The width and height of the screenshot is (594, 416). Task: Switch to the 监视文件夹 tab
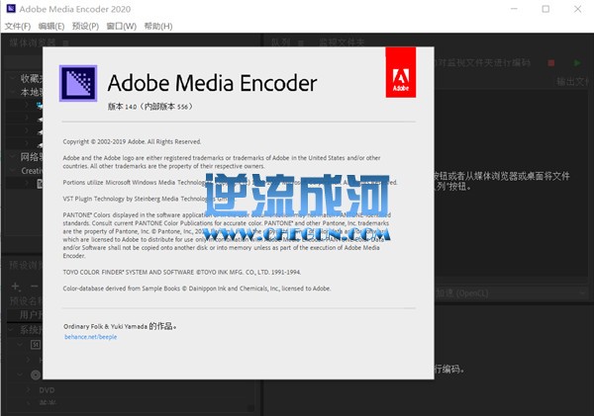tap(342, 42)
